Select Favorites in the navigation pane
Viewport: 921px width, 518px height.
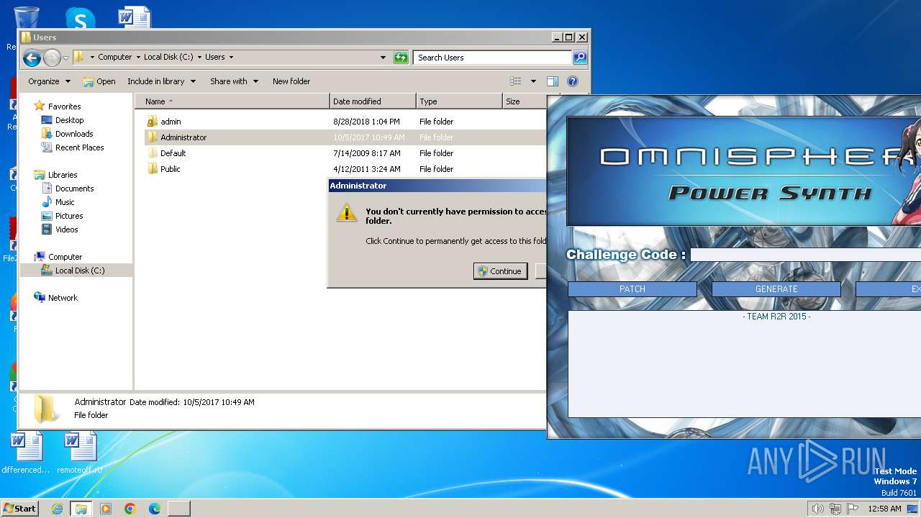tap(64, 106)
